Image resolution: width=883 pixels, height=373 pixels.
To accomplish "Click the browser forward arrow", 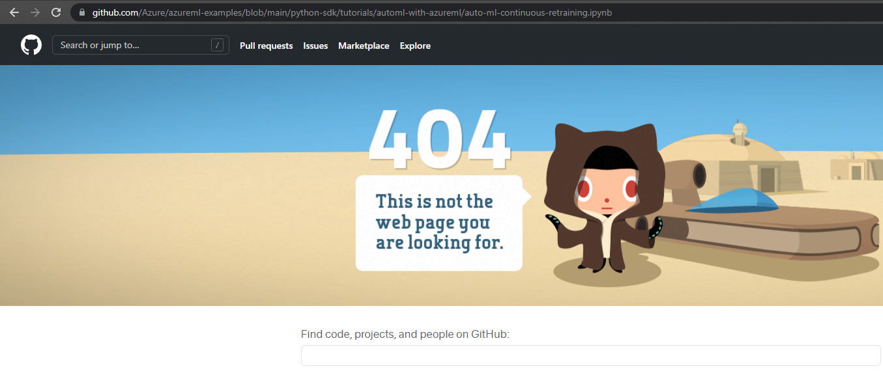I will pyautogui.click(x=35, y=12).
